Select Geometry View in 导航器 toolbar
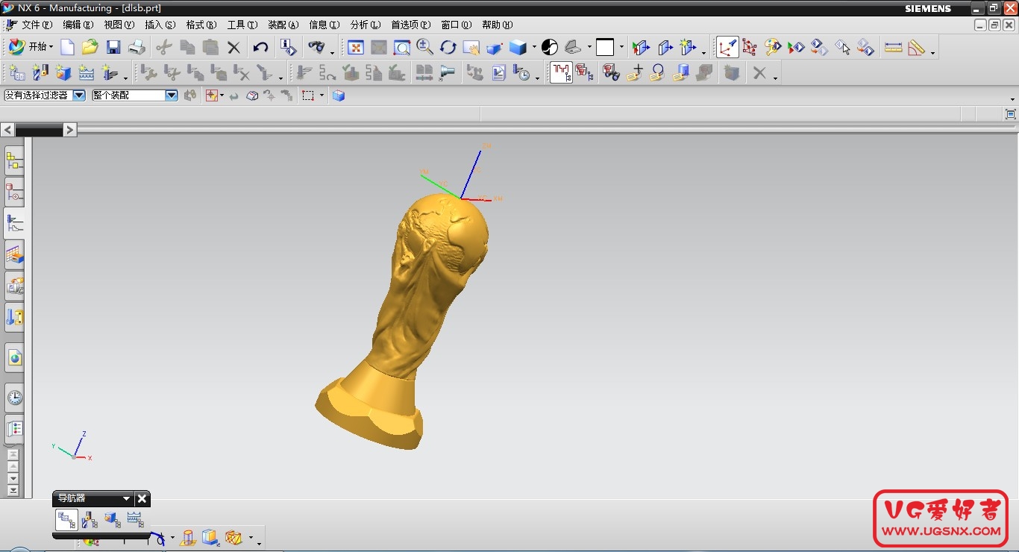Viewport: 1019px width, 552px height. pyautogui.click(x=112, y=519)
